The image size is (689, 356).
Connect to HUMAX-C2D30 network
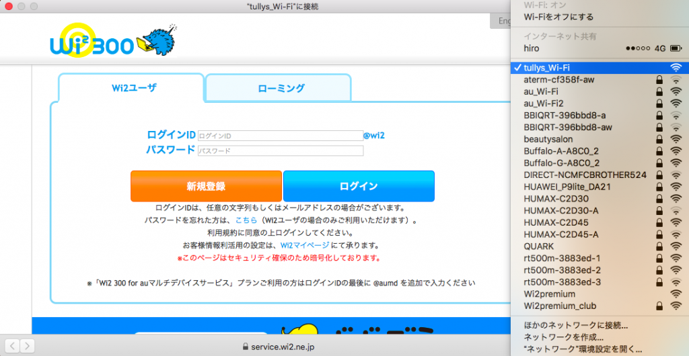tap(600, 199)
